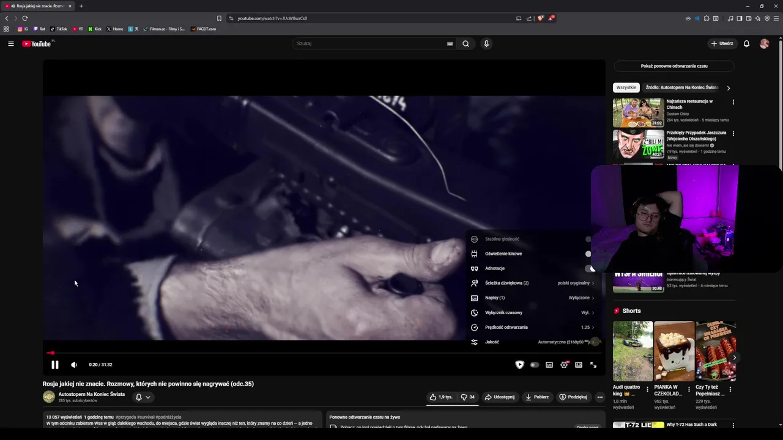783x440 pixels.
Task: Go to YouTube home via logo
Action: 37,43
